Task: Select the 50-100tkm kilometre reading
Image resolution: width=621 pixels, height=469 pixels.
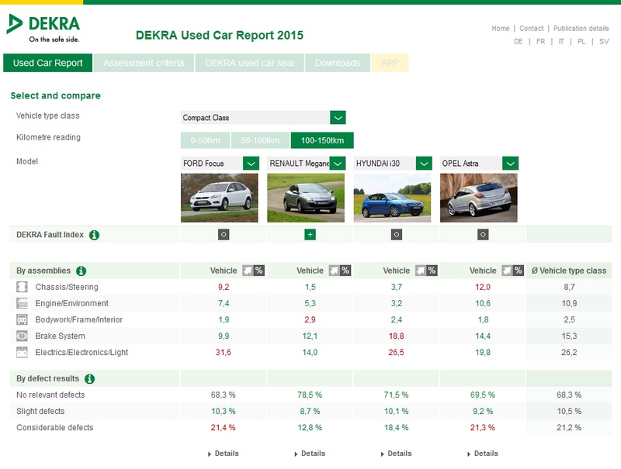Action: 260,140
